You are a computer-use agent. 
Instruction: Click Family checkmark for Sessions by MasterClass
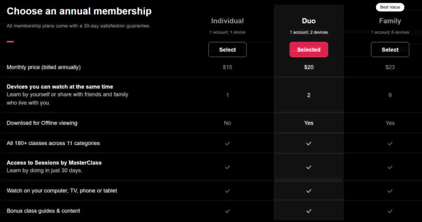390,167
